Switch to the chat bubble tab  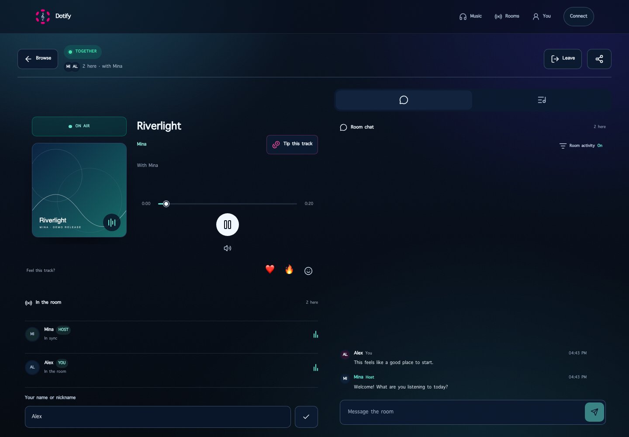coord(404,100)
